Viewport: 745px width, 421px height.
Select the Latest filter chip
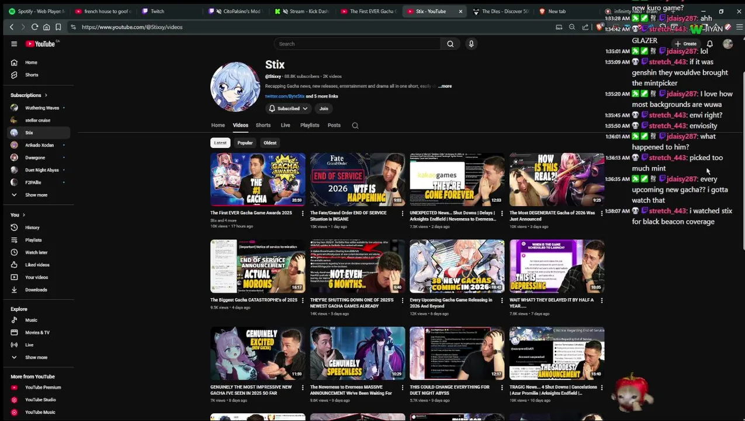tap(220, 143)
